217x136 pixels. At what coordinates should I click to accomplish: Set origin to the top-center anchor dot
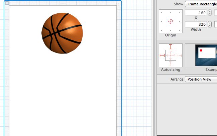(x=171, y=12)
